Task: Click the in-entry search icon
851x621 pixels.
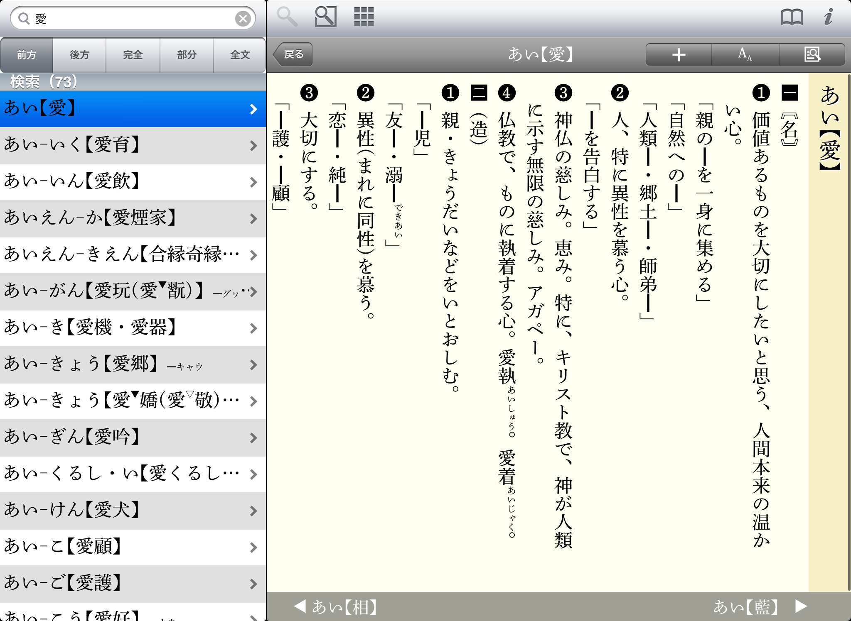Action: [812, 54]
